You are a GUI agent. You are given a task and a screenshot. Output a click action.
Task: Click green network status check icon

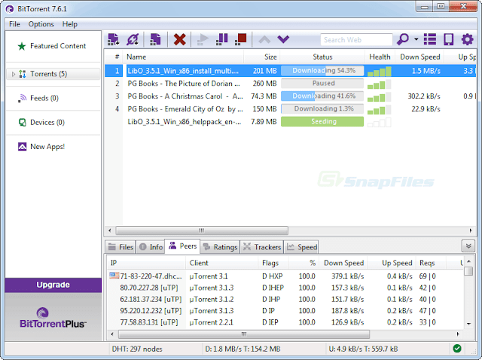coord(457,348)
